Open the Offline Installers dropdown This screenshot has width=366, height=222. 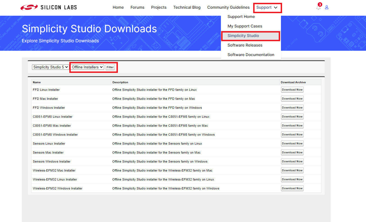point(87,67)
